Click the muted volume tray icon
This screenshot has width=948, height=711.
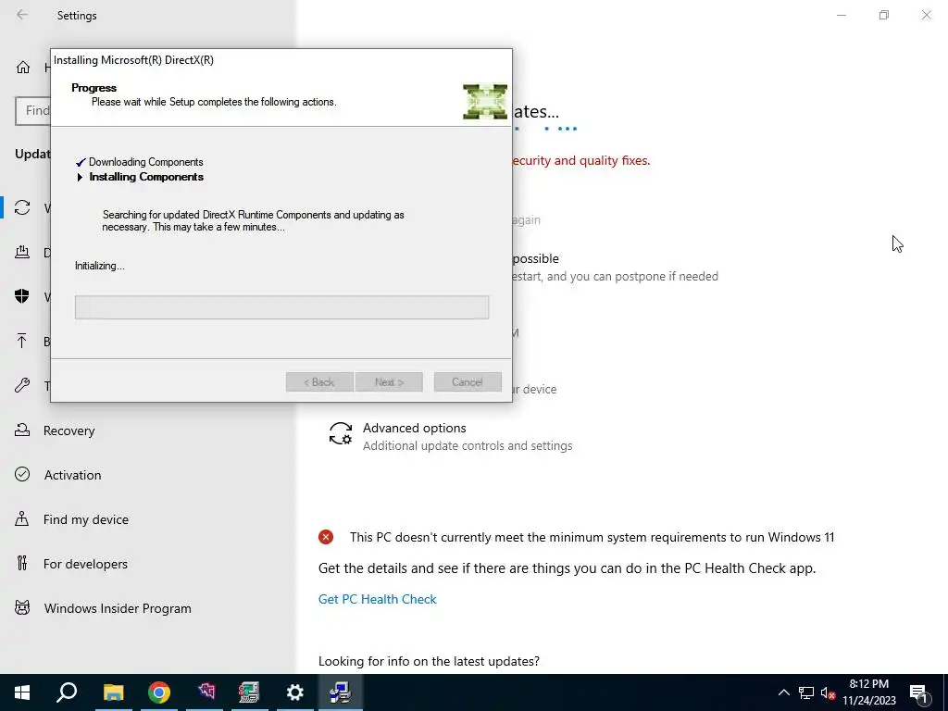pos(829,692)
